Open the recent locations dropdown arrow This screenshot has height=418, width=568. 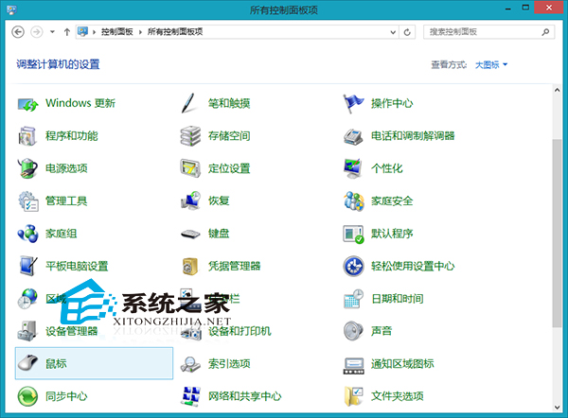click(x=52, y=32)
